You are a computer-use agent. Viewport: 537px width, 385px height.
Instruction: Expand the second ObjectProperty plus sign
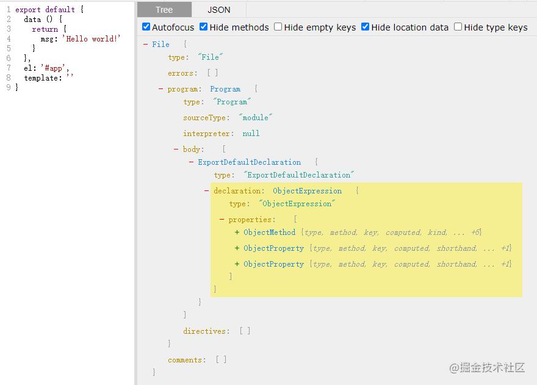click(237, 264)
